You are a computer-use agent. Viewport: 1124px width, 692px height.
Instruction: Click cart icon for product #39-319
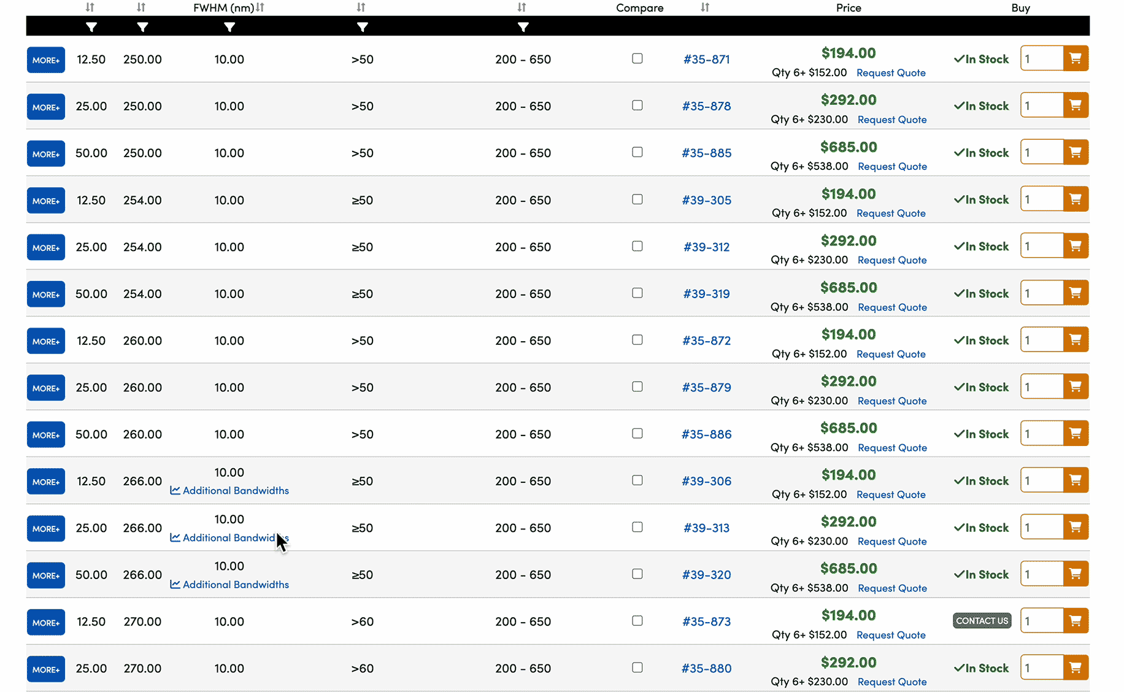pos(1075,293)
